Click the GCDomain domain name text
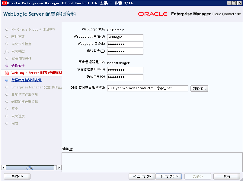The width and height of the screenshot is (243, 181). [x=116, y=30]
